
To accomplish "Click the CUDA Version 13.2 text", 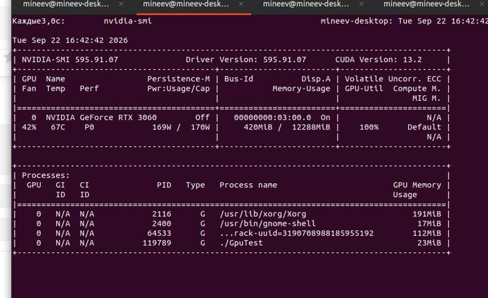I will [378, 59].
